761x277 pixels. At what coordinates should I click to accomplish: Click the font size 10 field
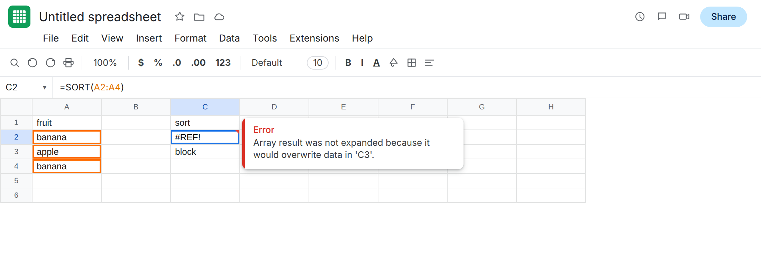coord(318,63)
